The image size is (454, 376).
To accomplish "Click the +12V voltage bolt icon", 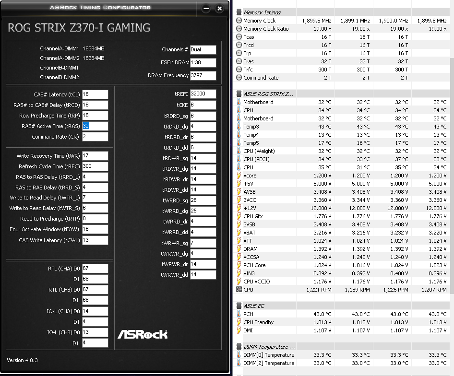I will click(x=239, y=208).
